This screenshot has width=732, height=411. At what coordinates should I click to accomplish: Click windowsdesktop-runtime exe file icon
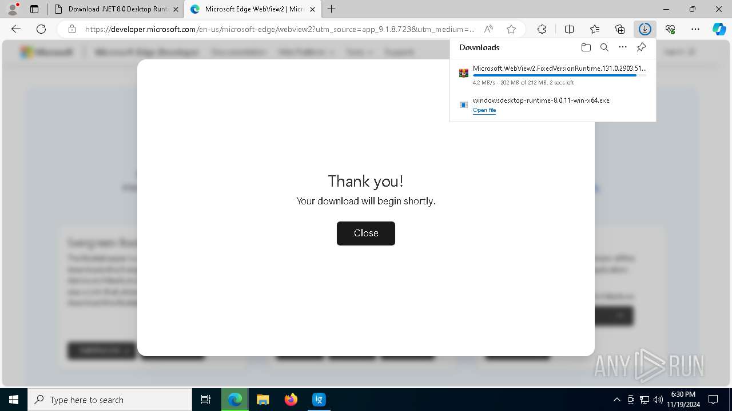click(464, 104)
